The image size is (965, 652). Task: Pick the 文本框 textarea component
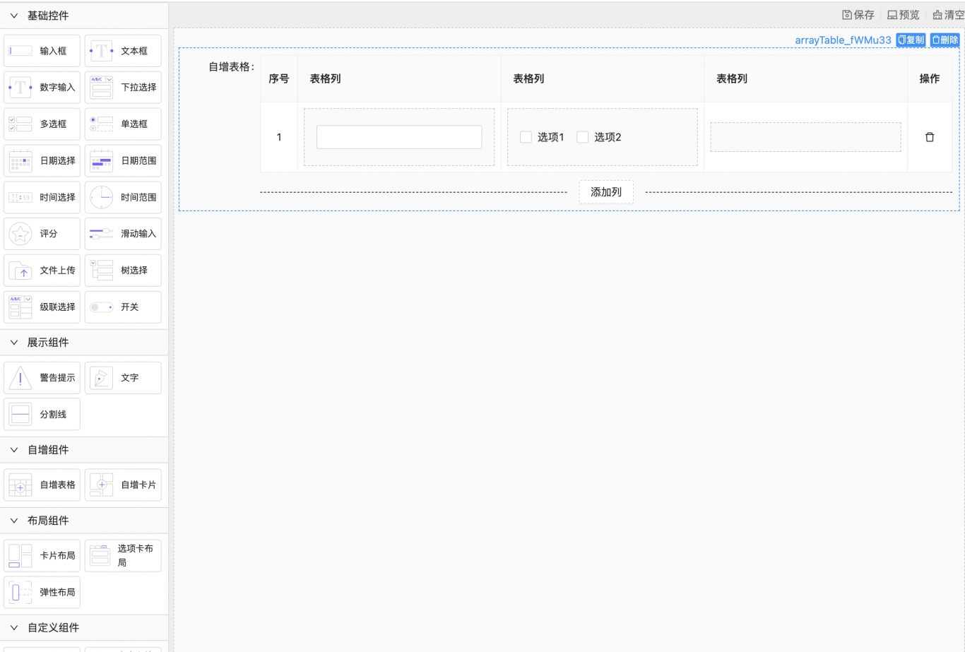coord(123,51)
